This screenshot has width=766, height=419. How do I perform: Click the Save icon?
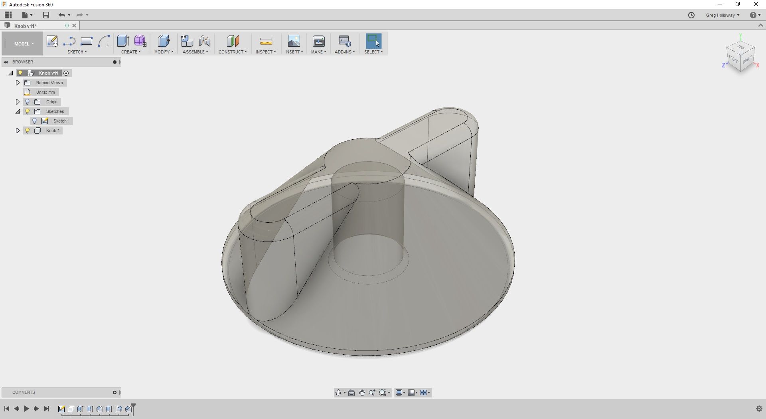coord(46,15)
